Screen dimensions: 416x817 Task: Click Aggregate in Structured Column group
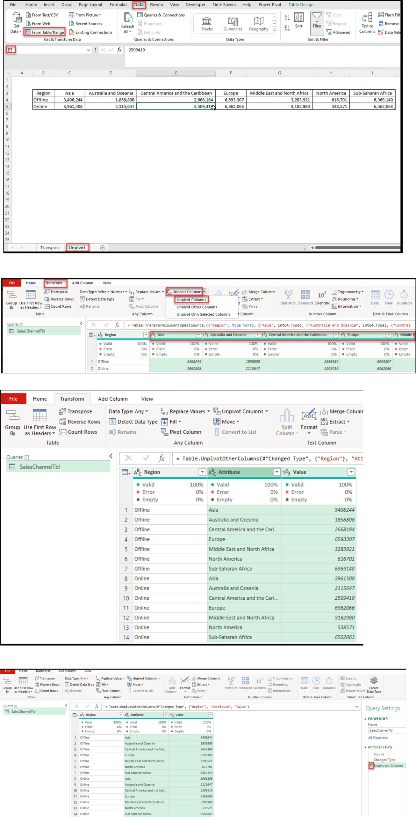coord(350,685)
